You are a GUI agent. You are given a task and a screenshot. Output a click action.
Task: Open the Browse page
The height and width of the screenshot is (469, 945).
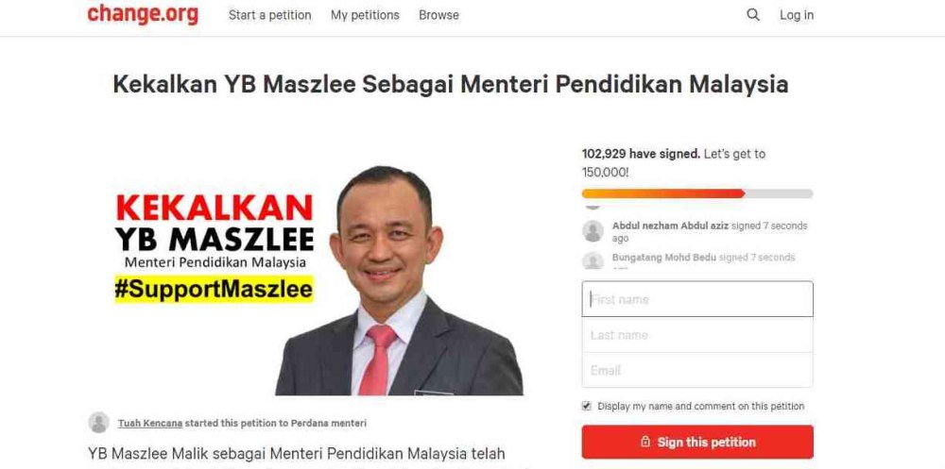pos(438,15)
